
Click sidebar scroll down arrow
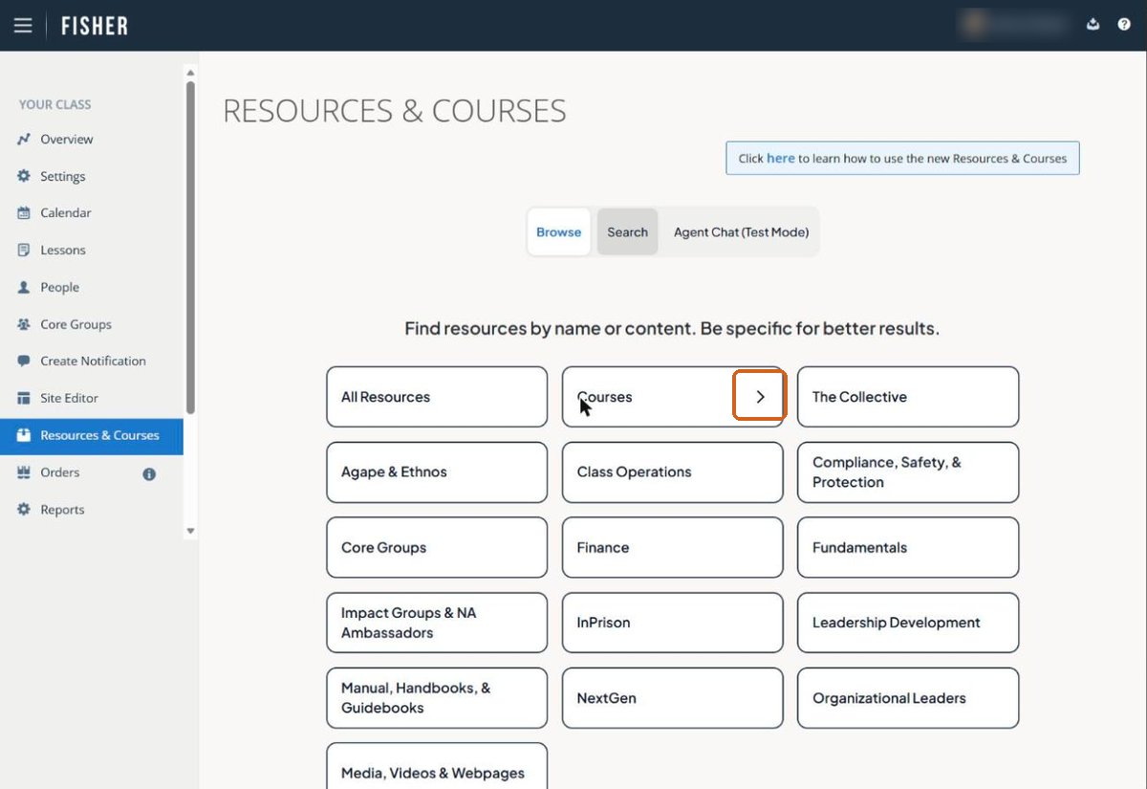click(x=190, y=531)
